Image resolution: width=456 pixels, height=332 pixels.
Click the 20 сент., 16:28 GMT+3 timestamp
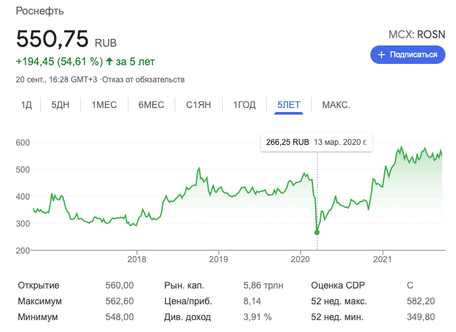point(57,80)
